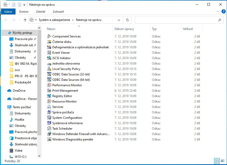This screenshot has height=165, width=227.
Task: Select OneDrive - Personal in sidebar
Action: pyautogui.click(x=25, y=99)
